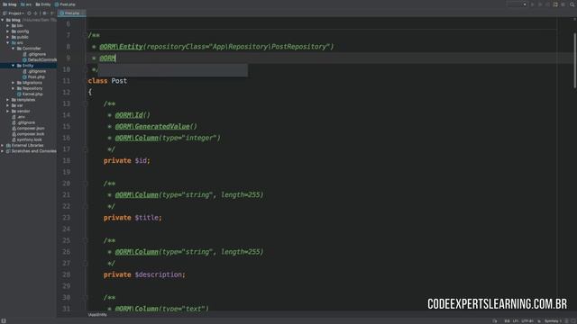This screenshot has height=324, width=577.
Task: Click the locate/scroll-from-source target icon
Action: coord(29,13)
